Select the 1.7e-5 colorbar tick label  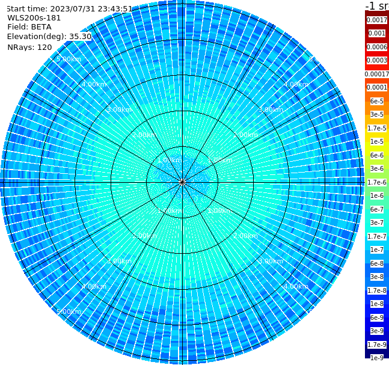tap(377, 128)
